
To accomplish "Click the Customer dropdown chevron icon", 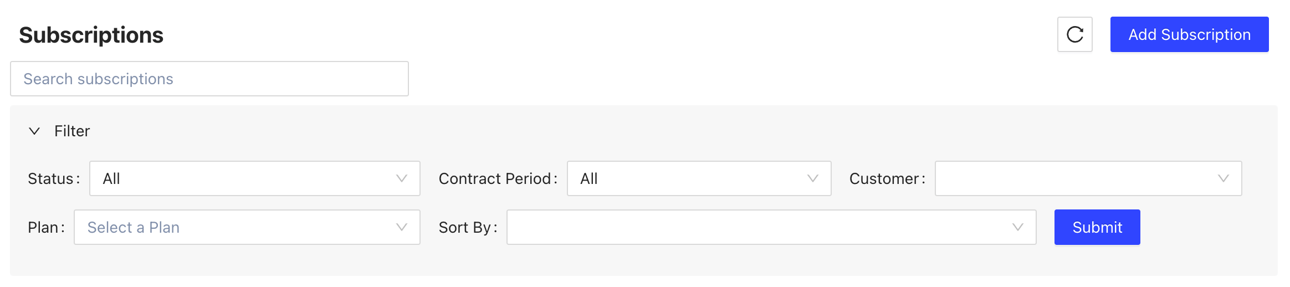I will (x=1223, y=178).
